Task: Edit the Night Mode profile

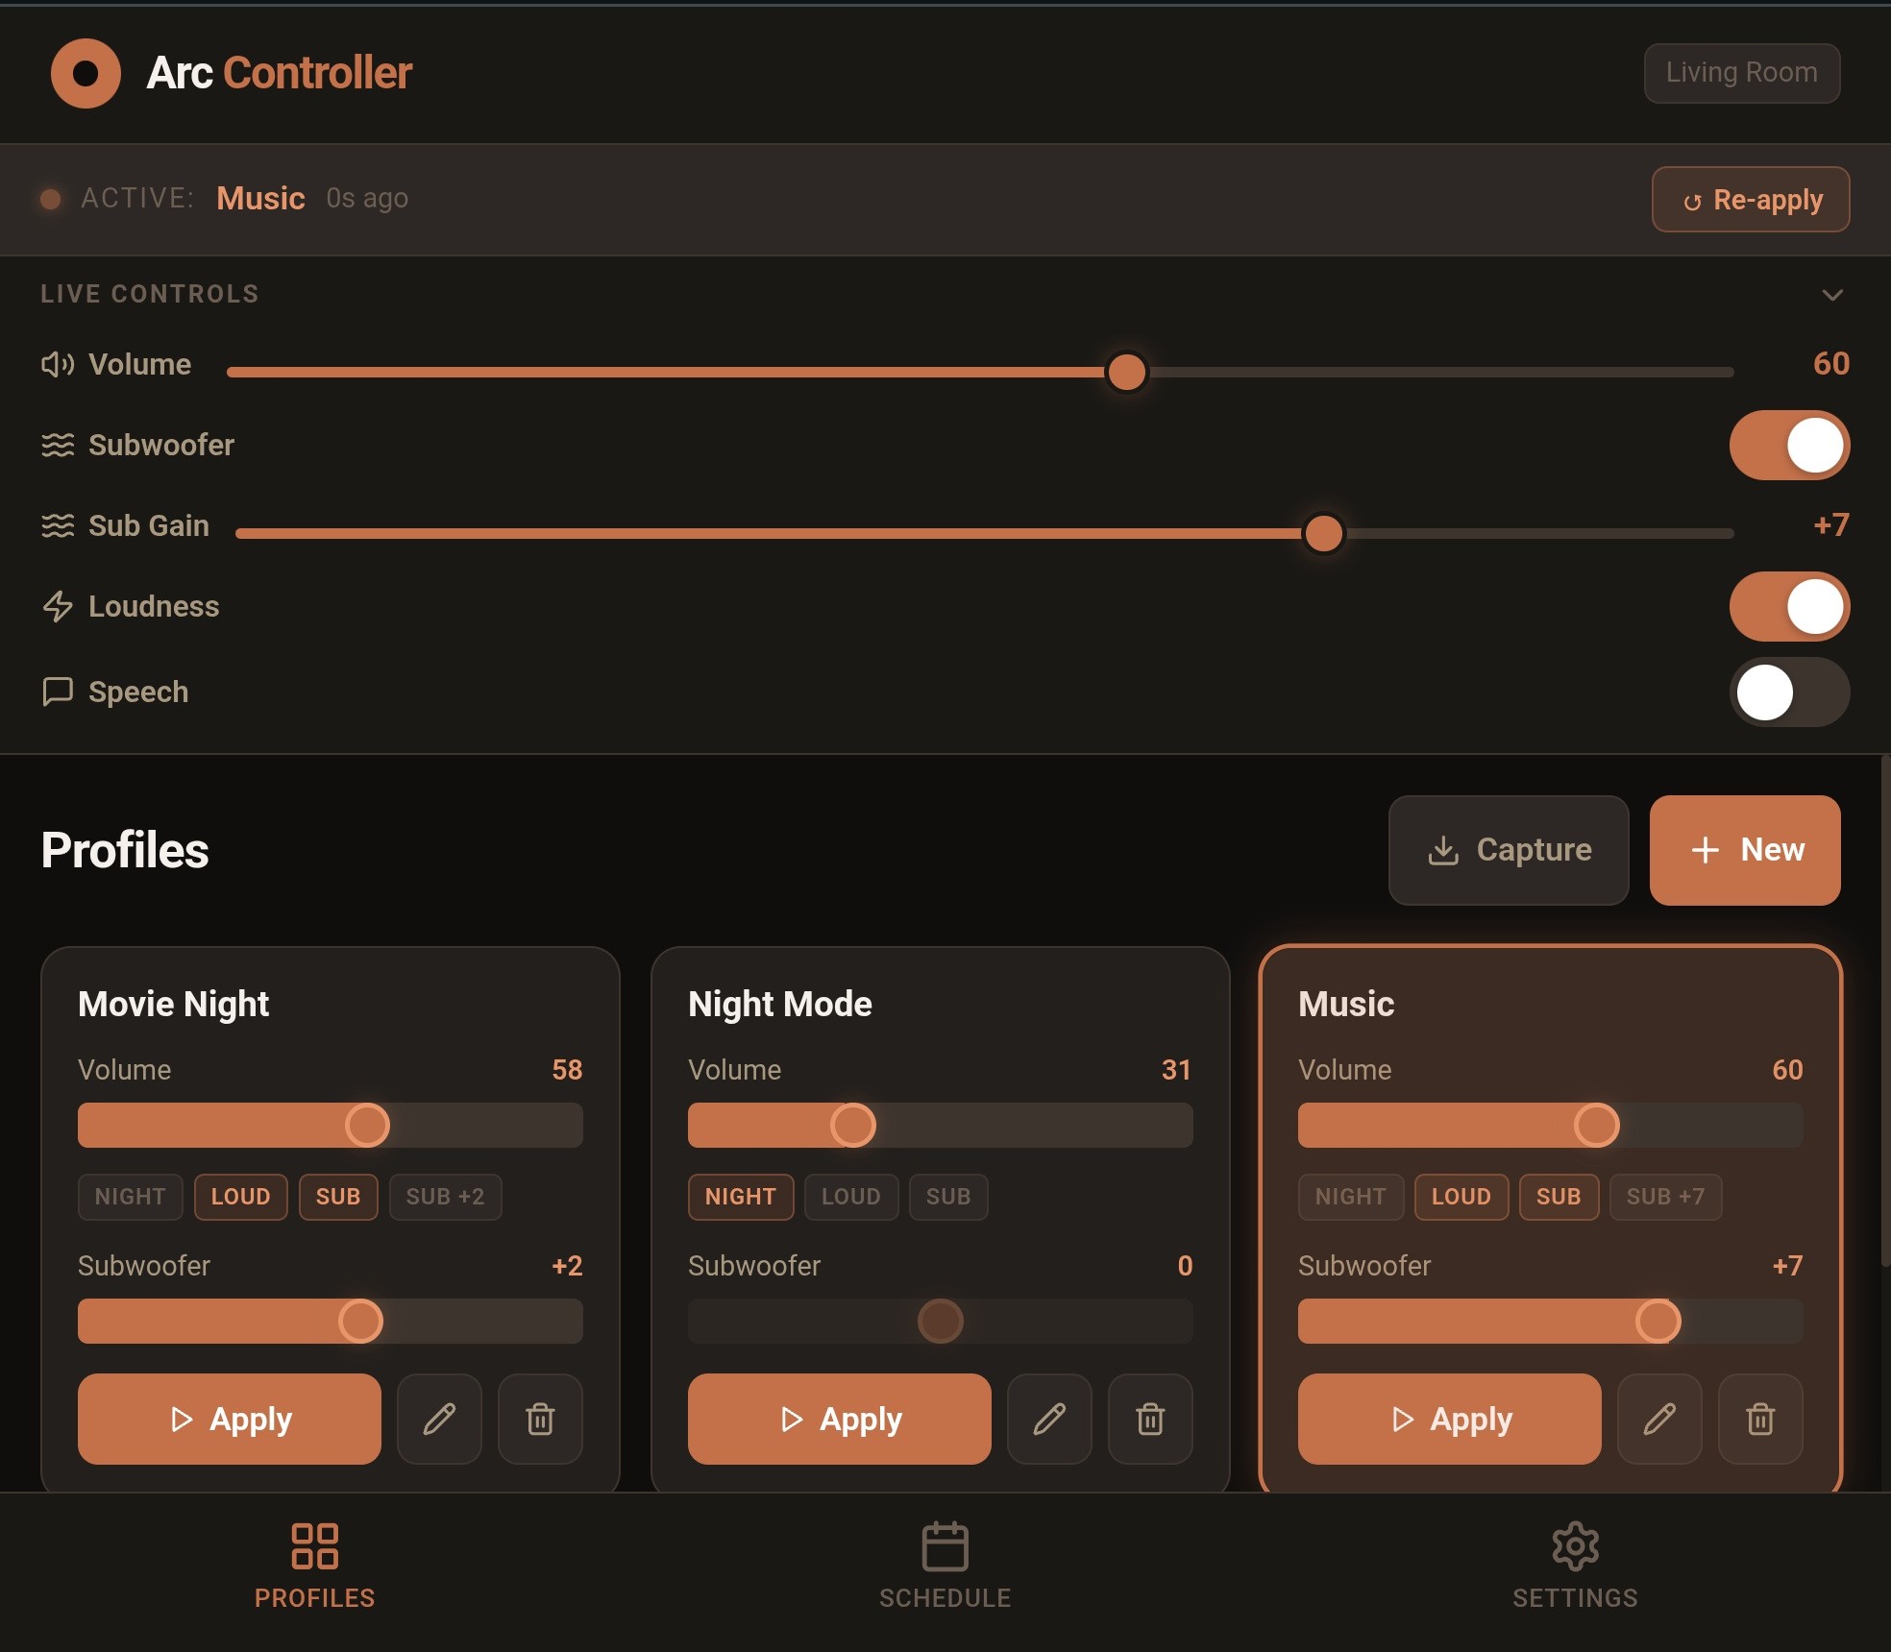Action: pos(1049,1419)
